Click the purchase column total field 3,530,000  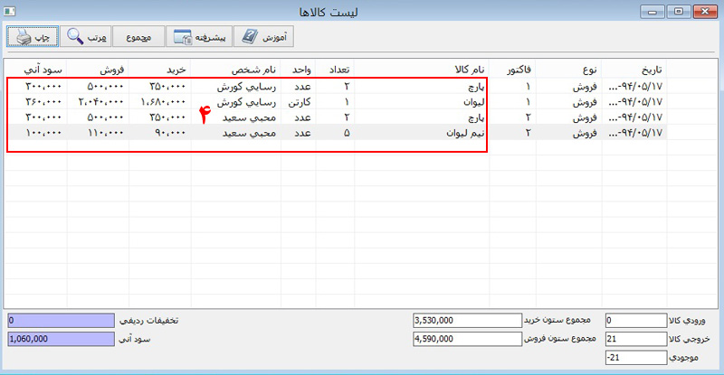tap(465, 320)
